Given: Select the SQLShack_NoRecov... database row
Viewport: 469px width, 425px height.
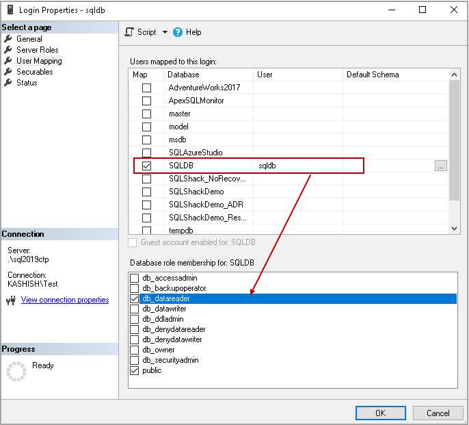Looking at the screenshot, I should coord(289,179).
